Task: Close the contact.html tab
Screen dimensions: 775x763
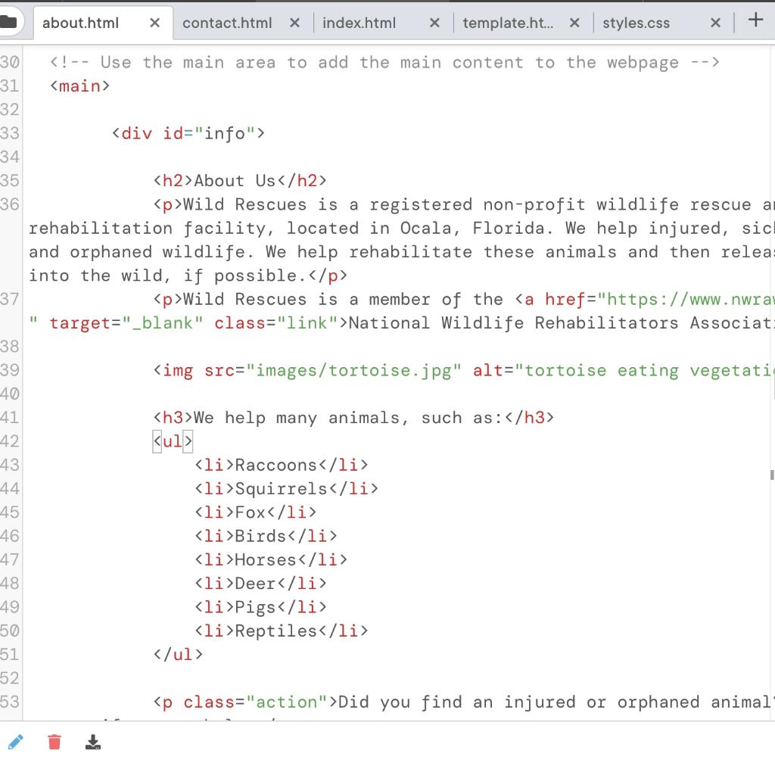Action: point(294,23)
